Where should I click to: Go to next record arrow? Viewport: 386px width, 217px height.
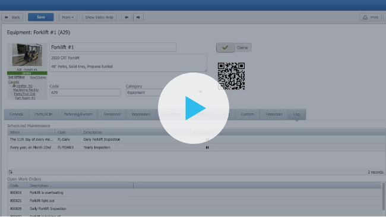138,17
